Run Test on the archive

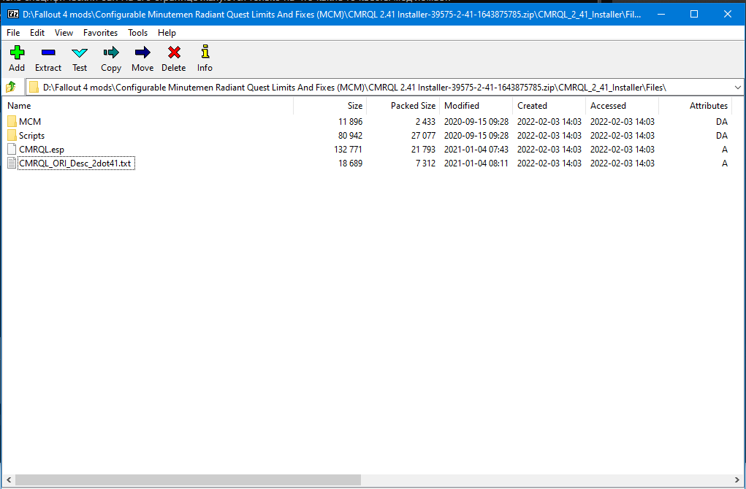click(80, 58)
